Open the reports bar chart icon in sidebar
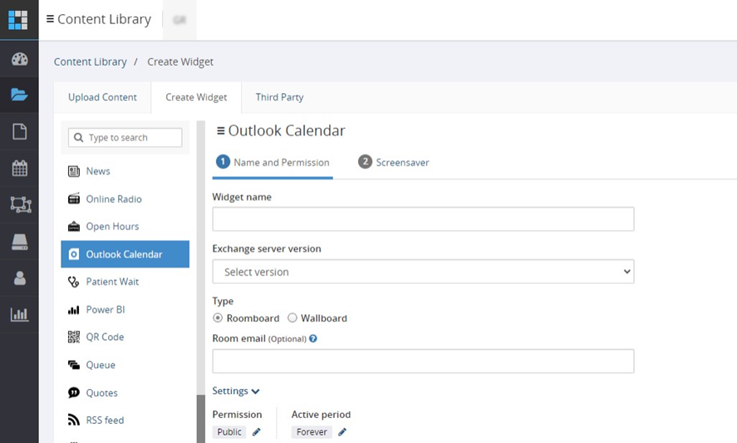This screenshot has width=737, height=443. (x=19, y=314)
